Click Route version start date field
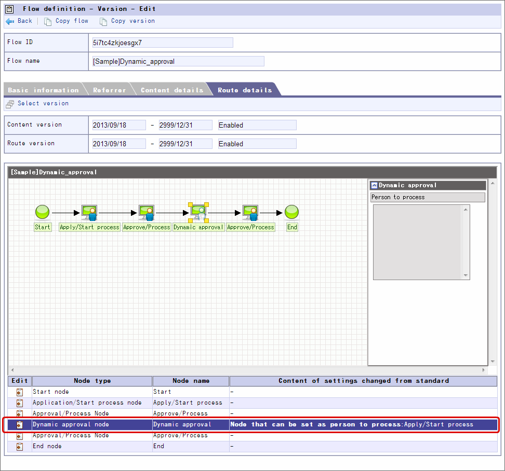 (x=119, y=144)
